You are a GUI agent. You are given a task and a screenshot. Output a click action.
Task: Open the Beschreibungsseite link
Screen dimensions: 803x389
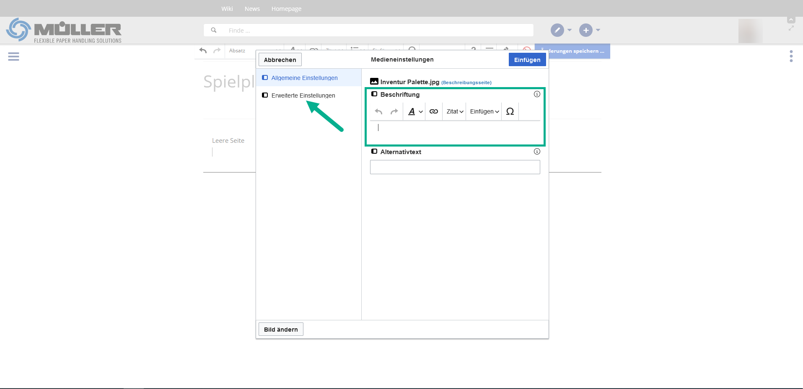tap(466, 82)
